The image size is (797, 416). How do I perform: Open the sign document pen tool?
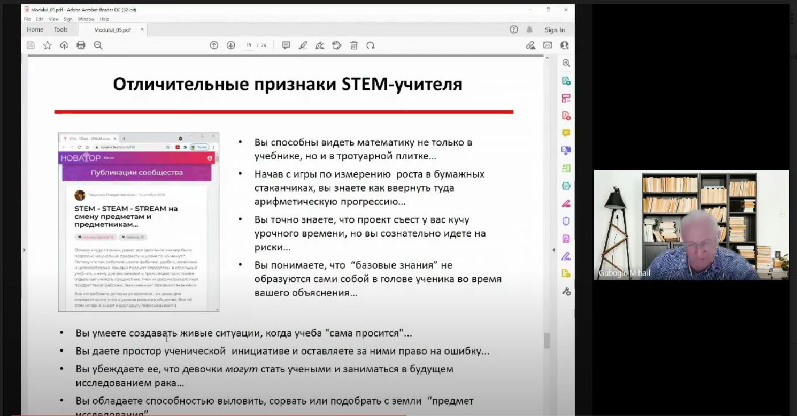point(319,45)
